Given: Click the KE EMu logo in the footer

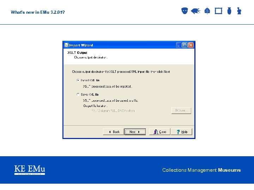Looking at the screenshot, I should (x=30, y=170).
